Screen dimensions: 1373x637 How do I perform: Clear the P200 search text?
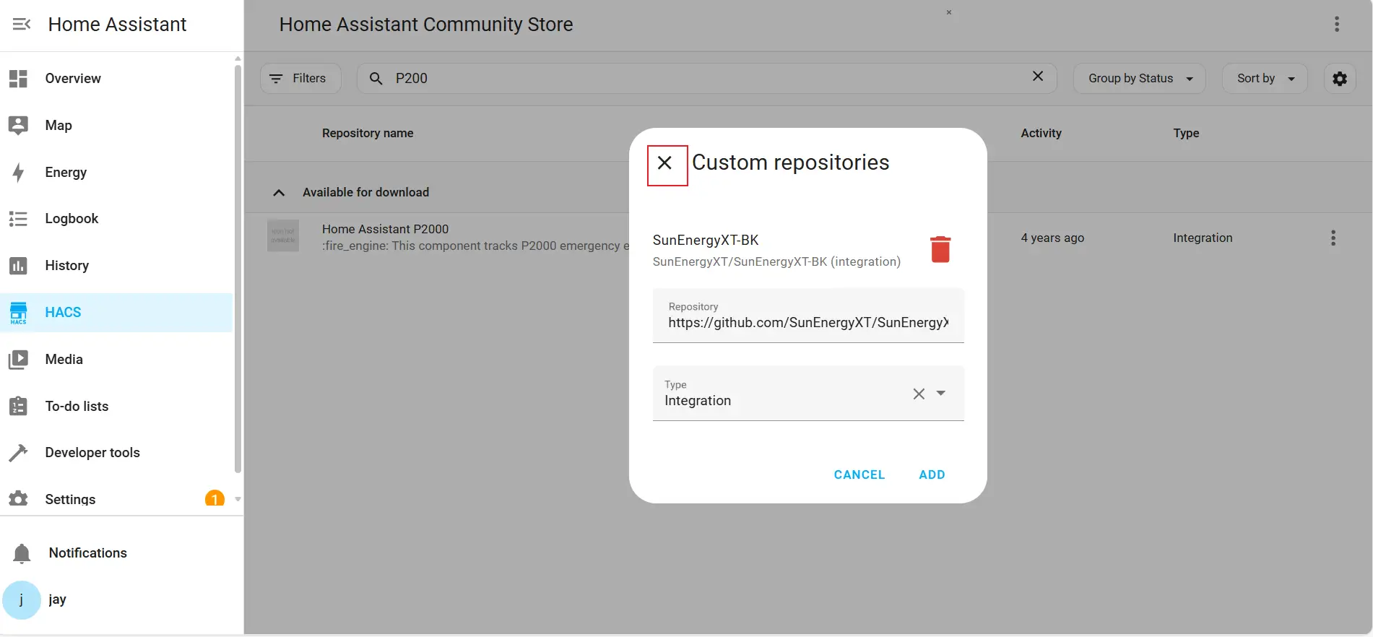[x=1037, y=77]
